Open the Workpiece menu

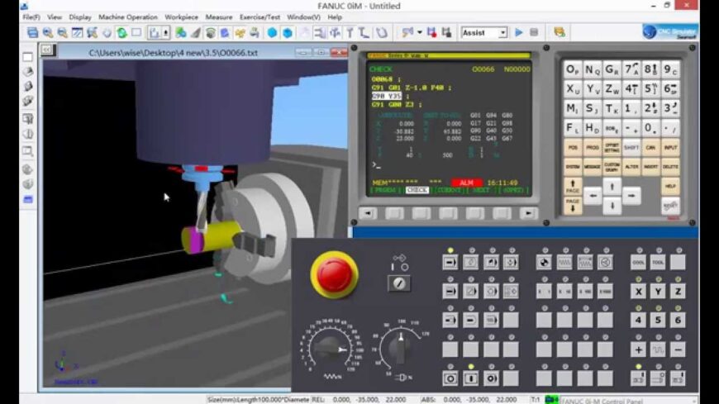(182, 17)
